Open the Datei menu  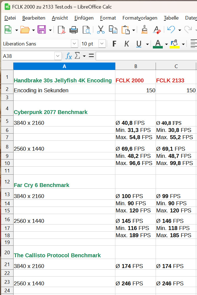click(10, 18)
